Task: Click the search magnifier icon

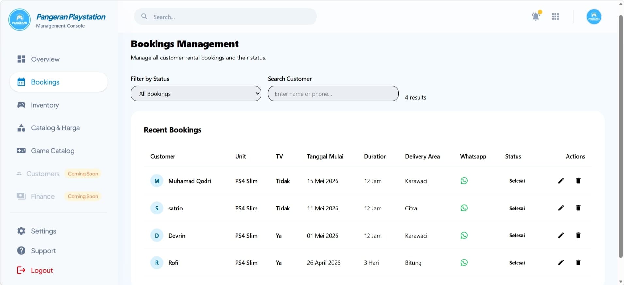Action: (144, 16)
